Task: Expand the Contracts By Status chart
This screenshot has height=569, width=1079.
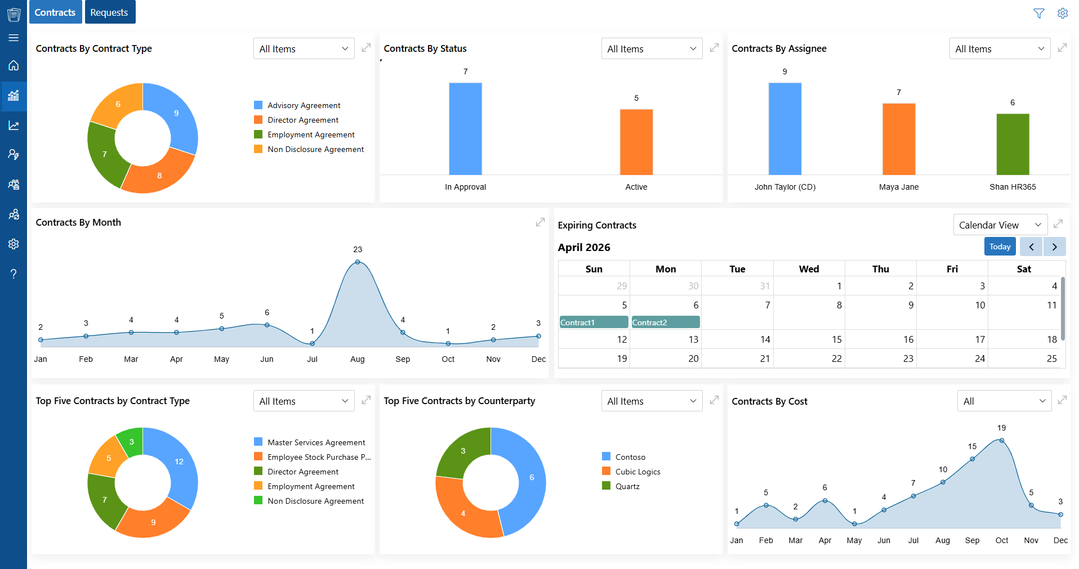Action: click(x=714, y=48)
